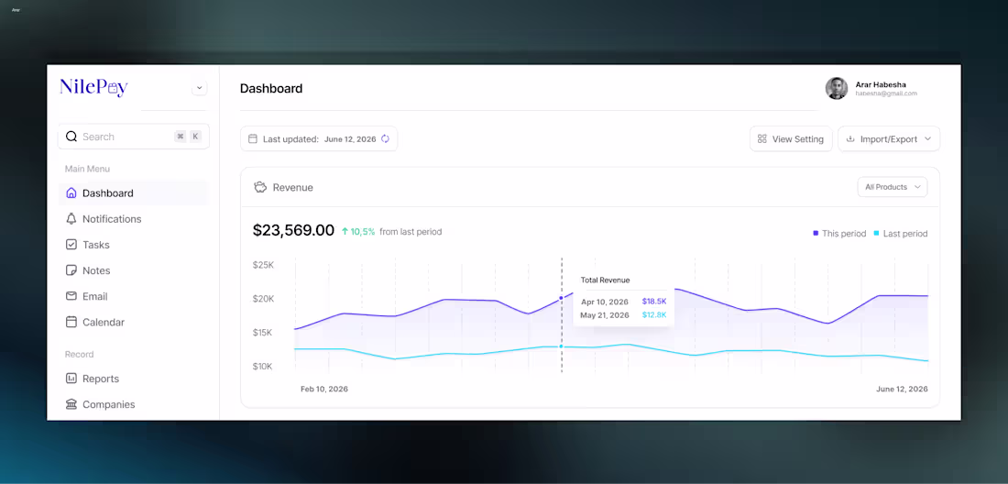Open Reports under Record
The height and width of the screenshot is (484, 1008).
(134, 379)
